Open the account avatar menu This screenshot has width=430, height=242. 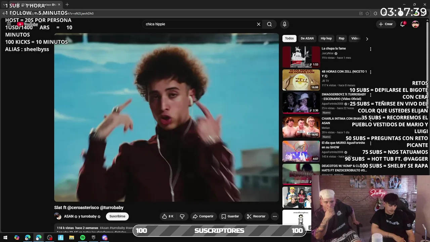416,24
